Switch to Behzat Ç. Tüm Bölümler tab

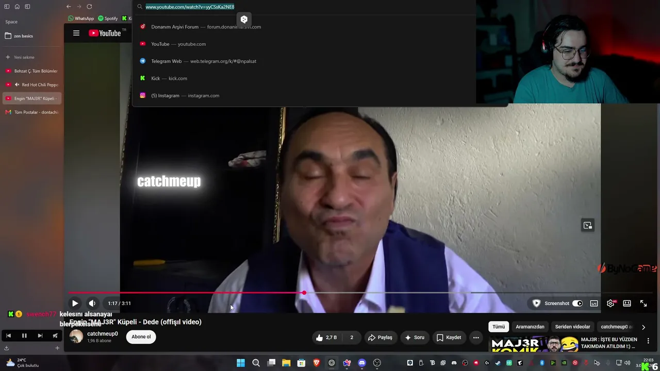(31, 71)
